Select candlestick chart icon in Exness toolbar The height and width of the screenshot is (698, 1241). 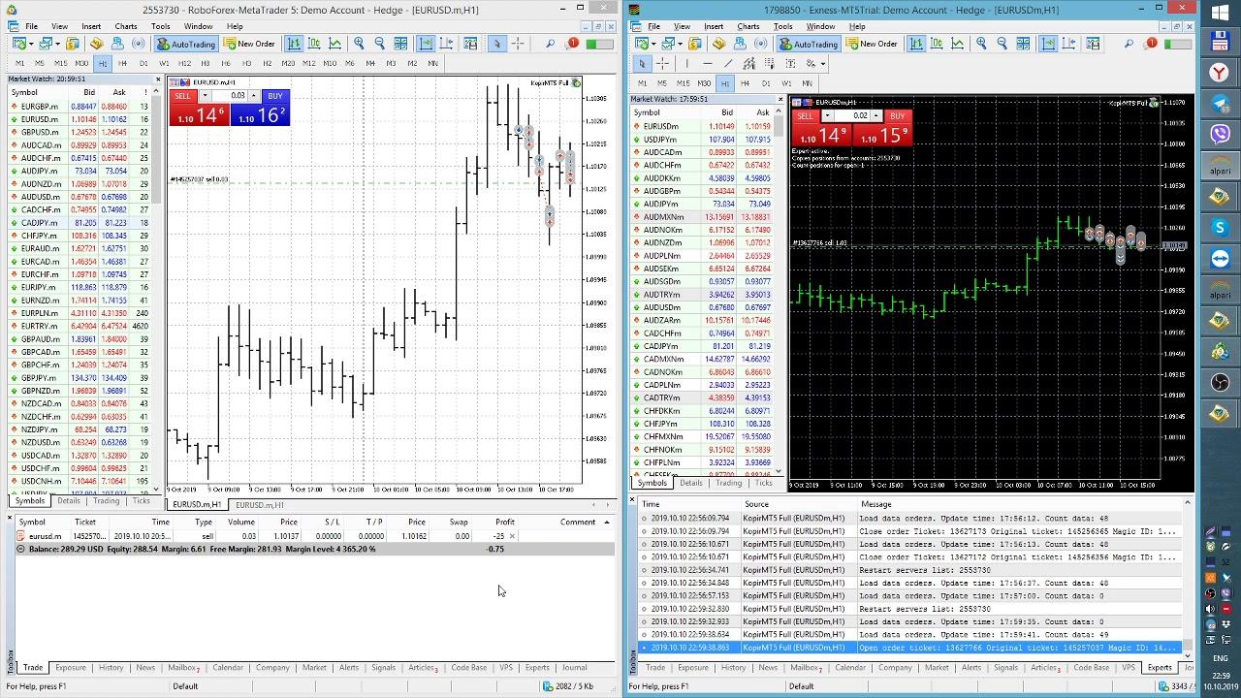point(937,44)
